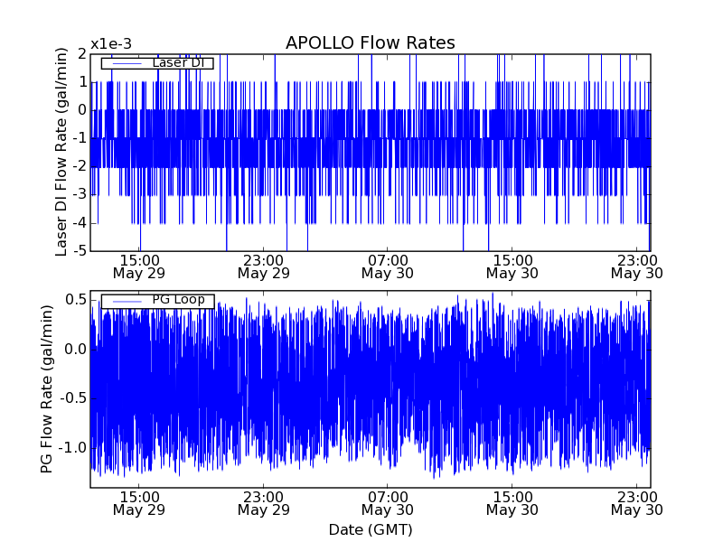
Task: Select the -2 y-axis tick on the Laser DI plot
Action: tap(79, 166)
